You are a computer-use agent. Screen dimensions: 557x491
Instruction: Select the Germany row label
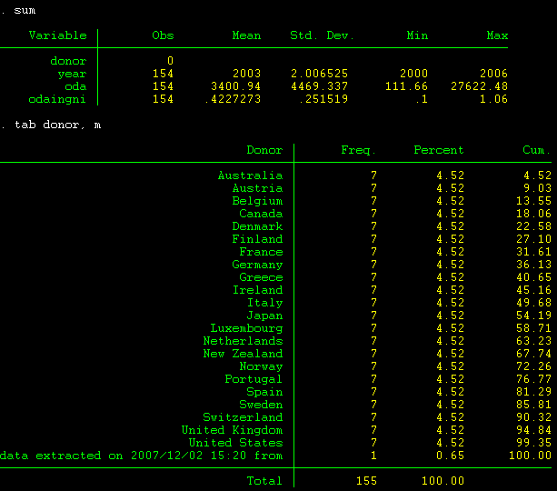(257, 265)
